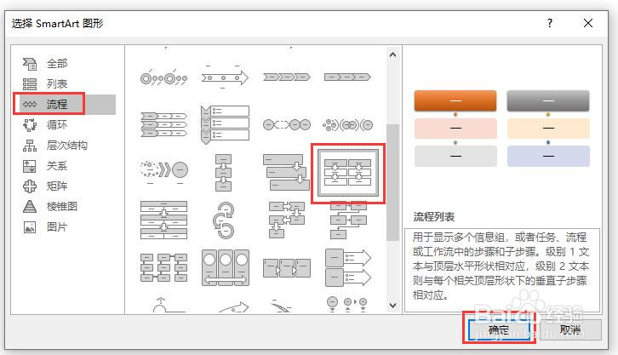Choose the process list layout
Image resolution: width=618 pixels, height=355 pixels.
coord(347,173)
